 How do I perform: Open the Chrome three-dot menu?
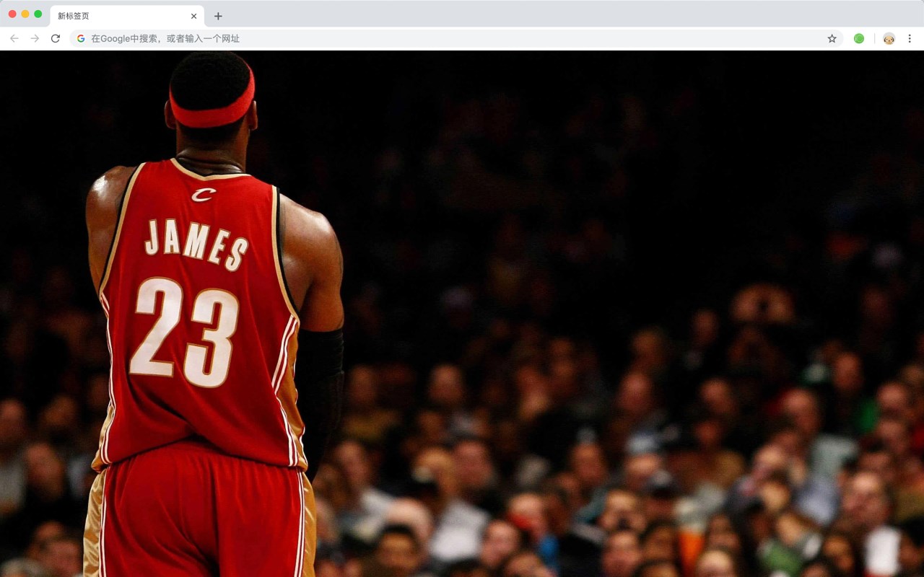[x=910, y=38]
